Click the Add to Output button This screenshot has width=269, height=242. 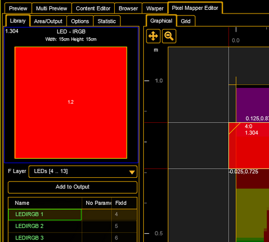pyautogui.click(x=73, y=187)
